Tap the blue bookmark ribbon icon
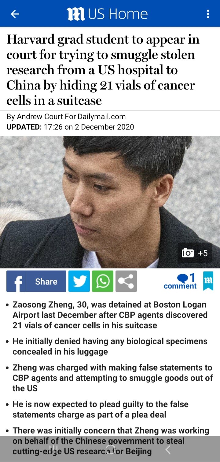This screenshot has height=462, width=220. click(208, 281)
